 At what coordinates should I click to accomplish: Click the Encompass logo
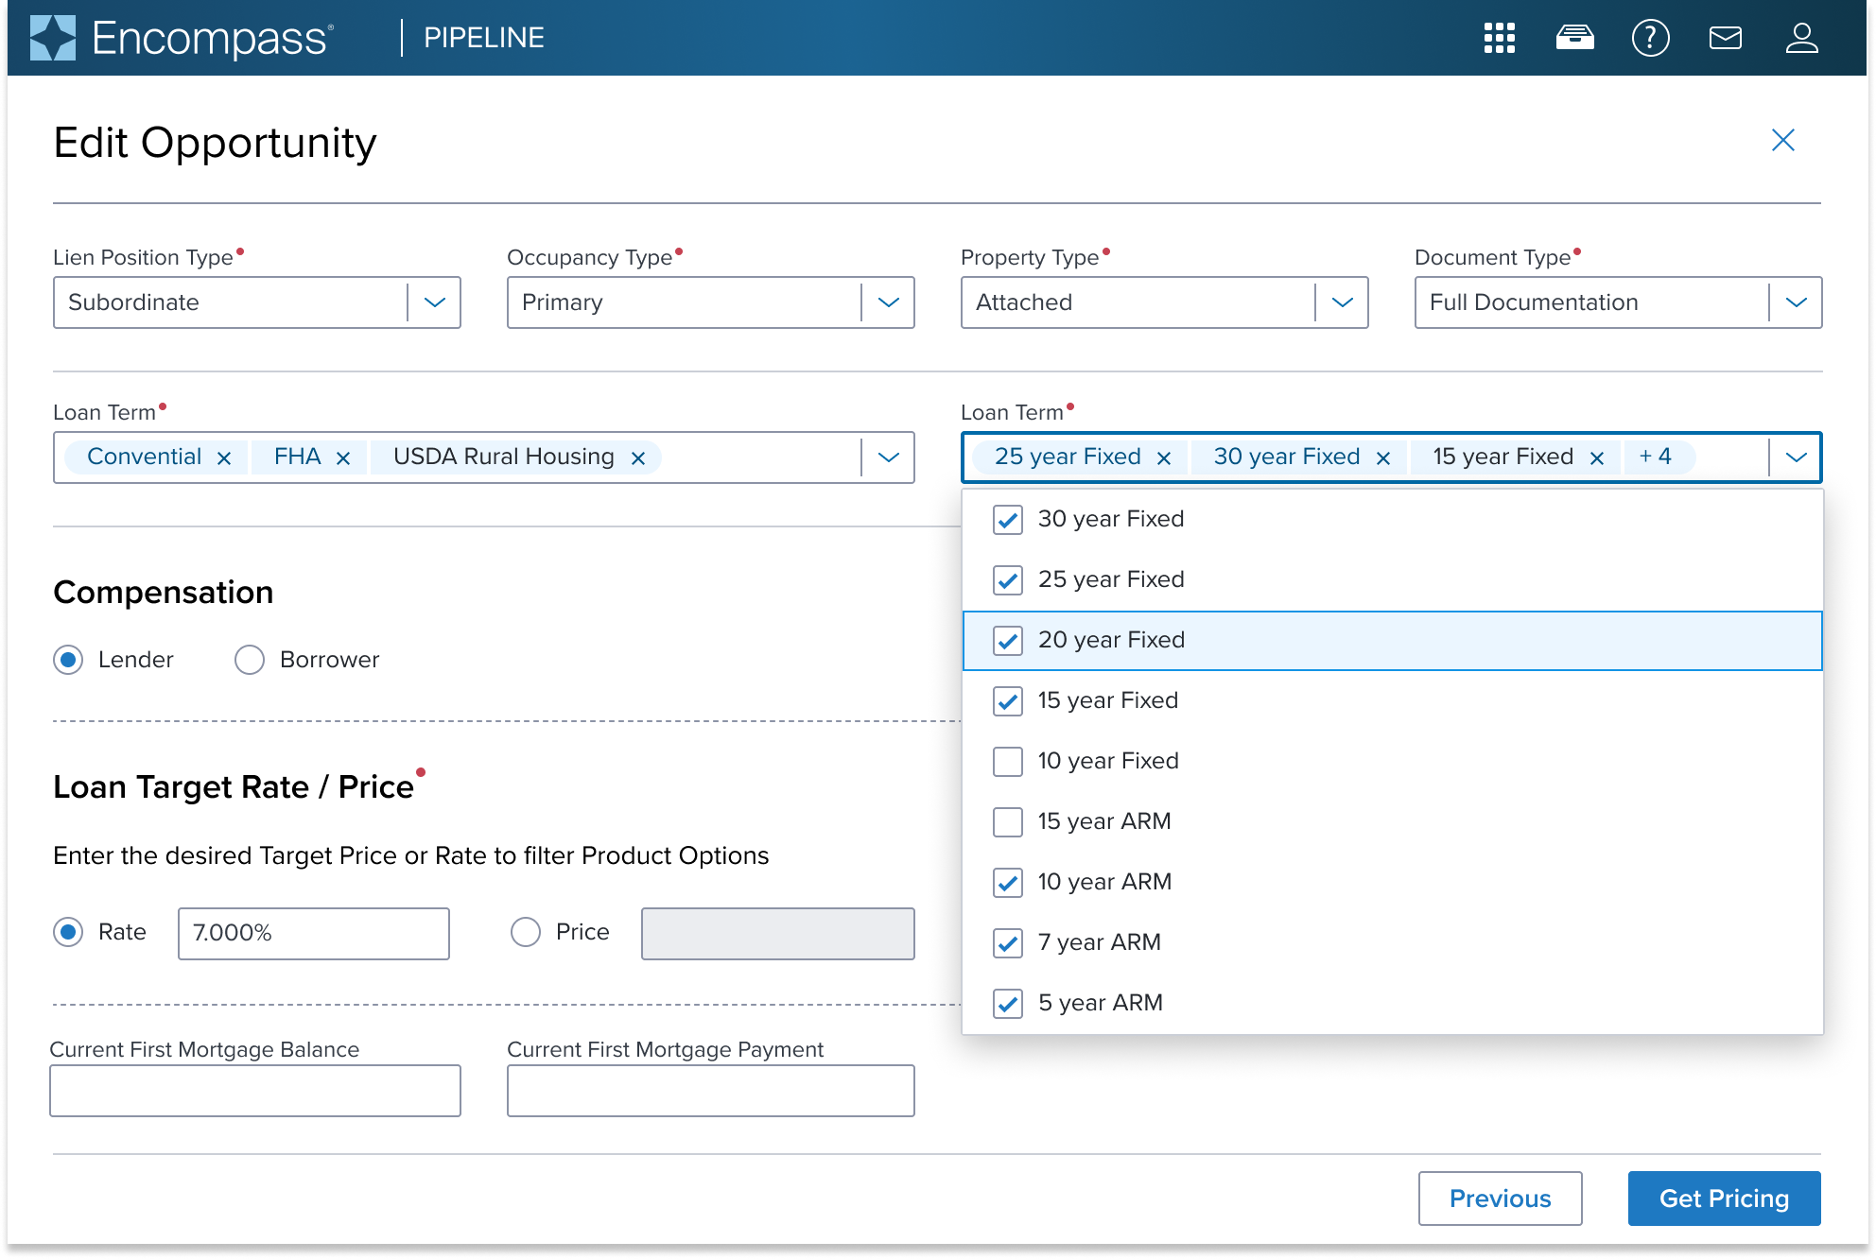pyautogui.click(x=182, y=38)
